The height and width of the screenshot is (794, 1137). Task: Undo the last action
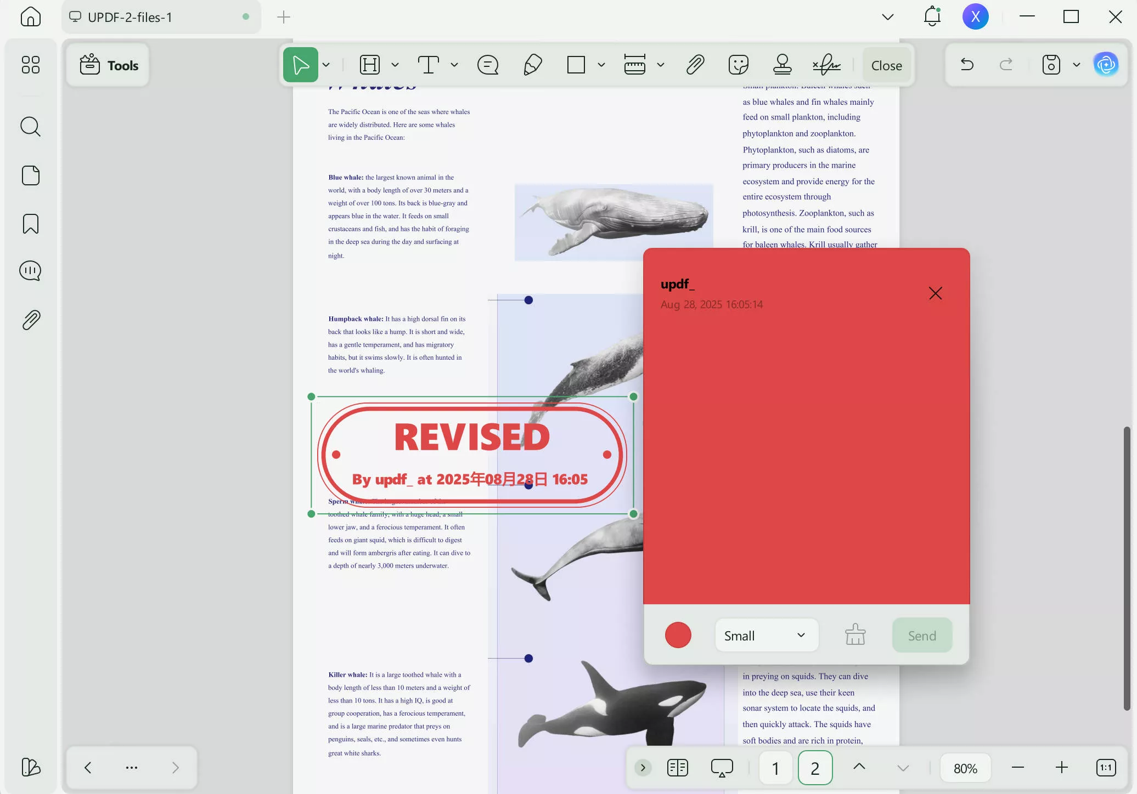pyautogui.click(x=967, y=65)
